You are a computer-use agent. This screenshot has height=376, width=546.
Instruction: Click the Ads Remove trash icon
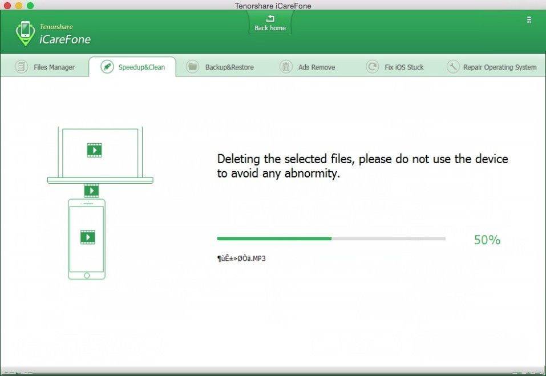pos(286,67)
